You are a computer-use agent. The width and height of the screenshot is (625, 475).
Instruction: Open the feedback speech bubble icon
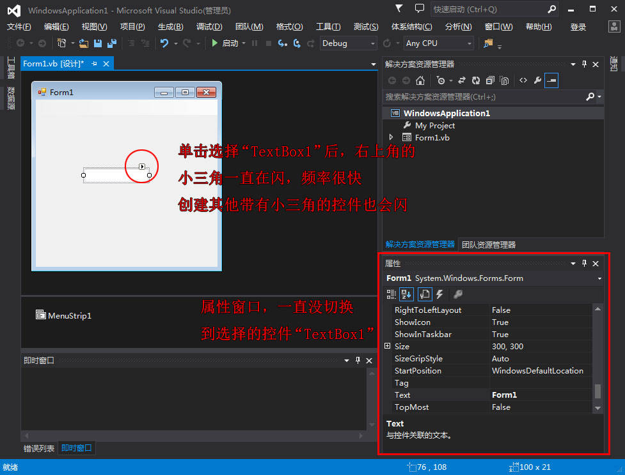tap(419, 8)
